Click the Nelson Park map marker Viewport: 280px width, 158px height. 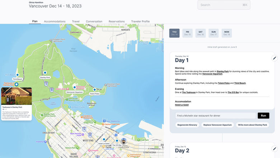[x=77, y=148]
